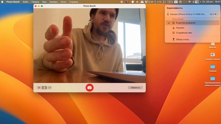Close the video effects menu bar item
The image size is (221, 124).
[196, 2]
